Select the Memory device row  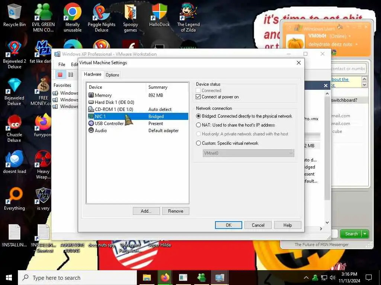(138, 95)
